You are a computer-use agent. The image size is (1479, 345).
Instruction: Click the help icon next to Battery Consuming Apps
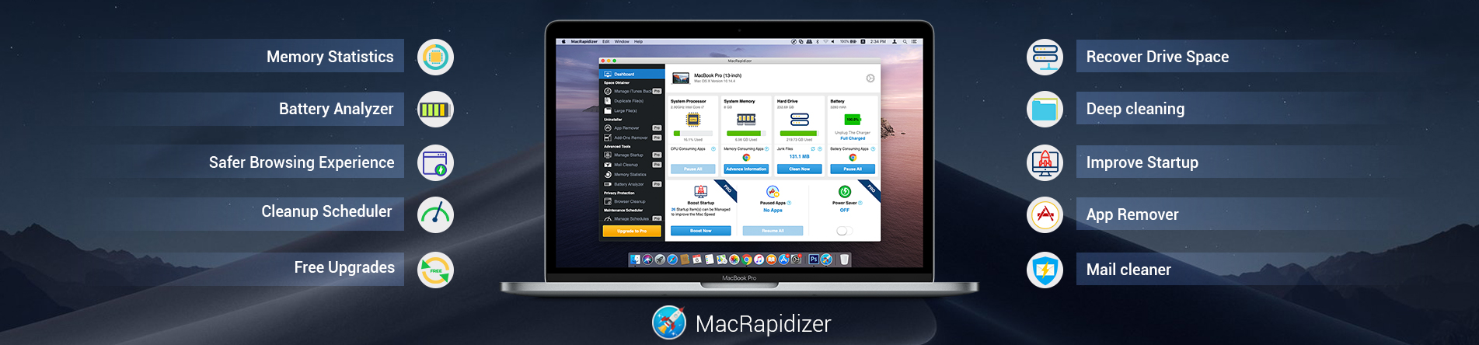[874, 148]
